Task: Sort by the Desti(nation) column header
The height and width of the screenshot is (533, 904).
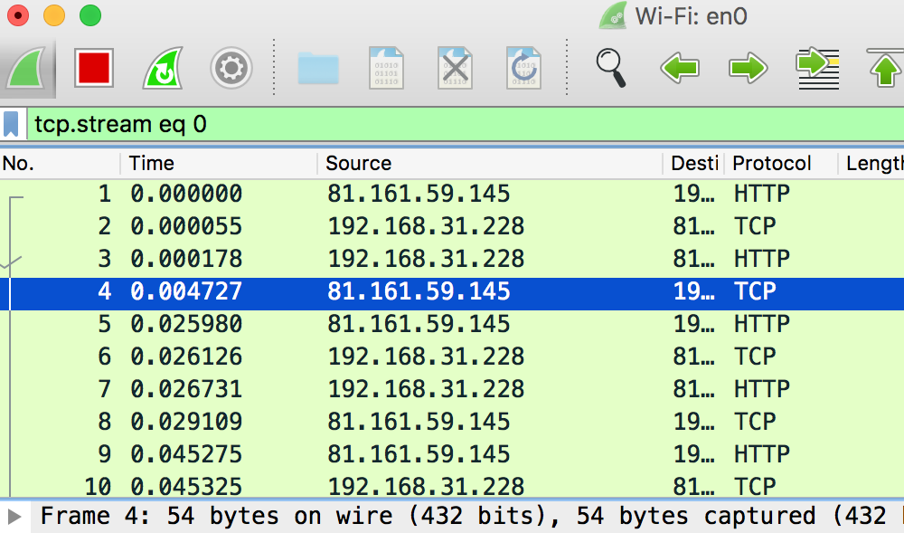Action: (x=693, y=164)
